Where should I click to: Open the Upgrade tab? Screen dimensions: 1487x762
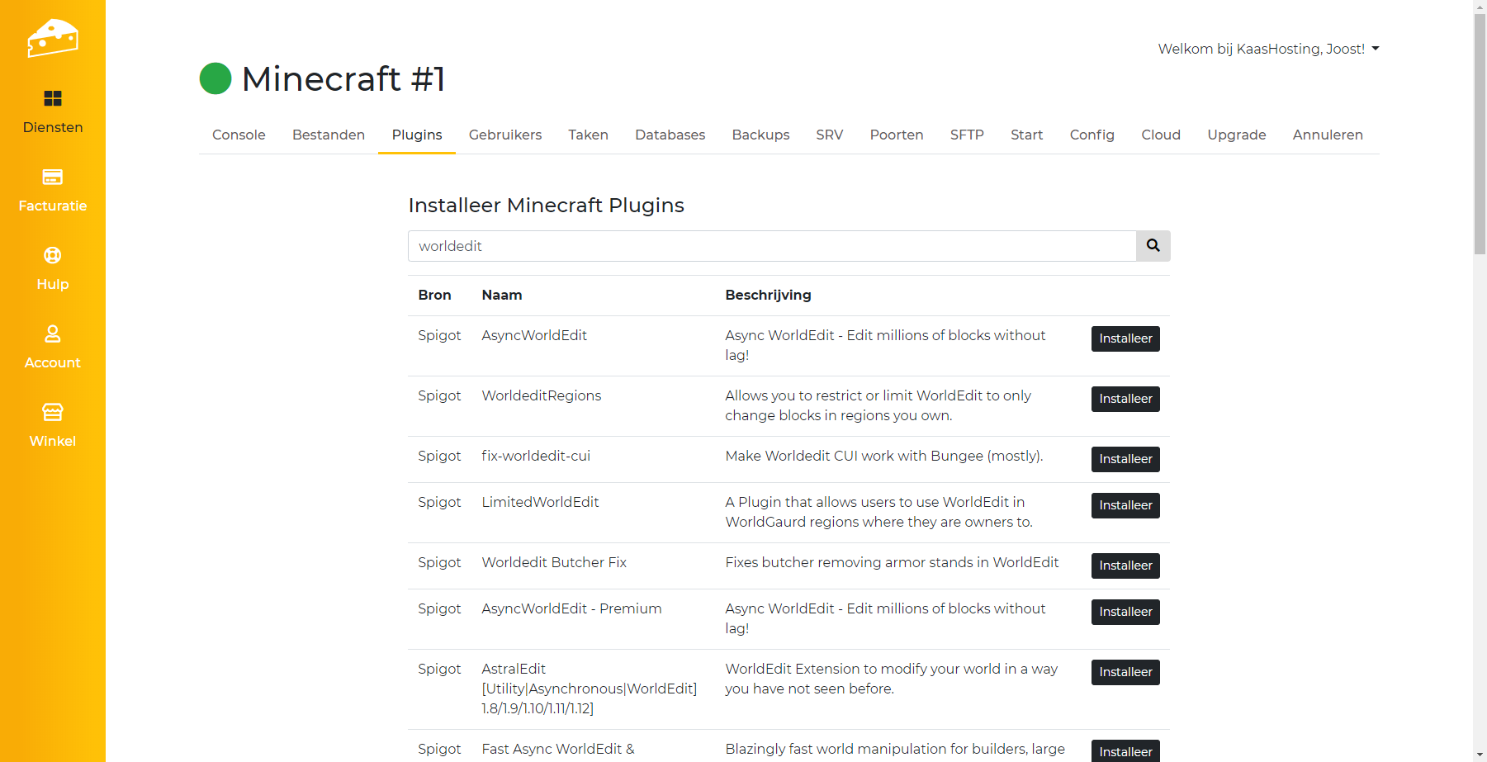[1236, 135]
